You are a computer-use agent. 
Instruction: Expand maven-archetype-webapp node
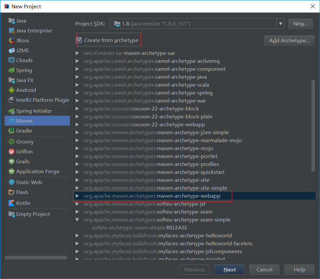tap(77, 196)
